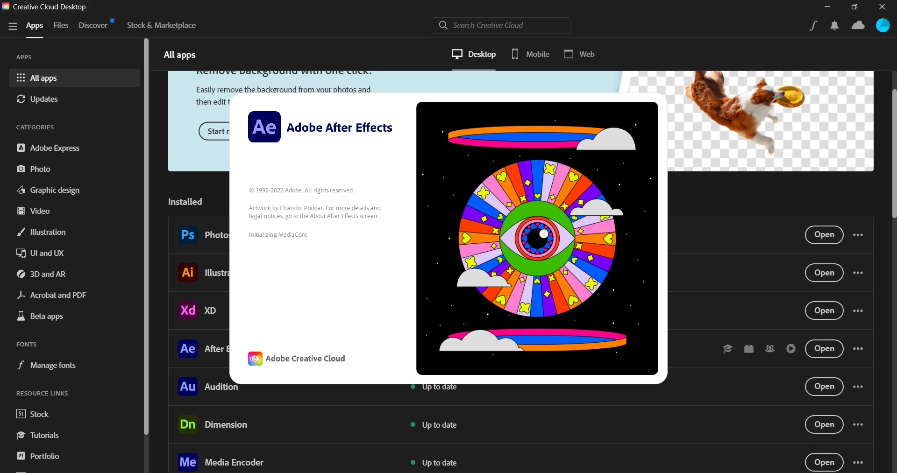Open more options for Audition row
897x473 pixels.
coord(858,387)
